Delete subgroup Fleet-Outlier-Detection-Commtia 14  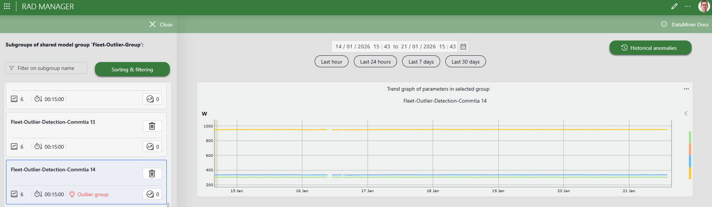click(x=152, y=174)
